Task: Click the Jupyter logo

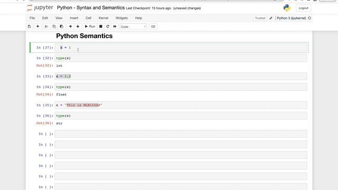Action: tap(40, 8)
